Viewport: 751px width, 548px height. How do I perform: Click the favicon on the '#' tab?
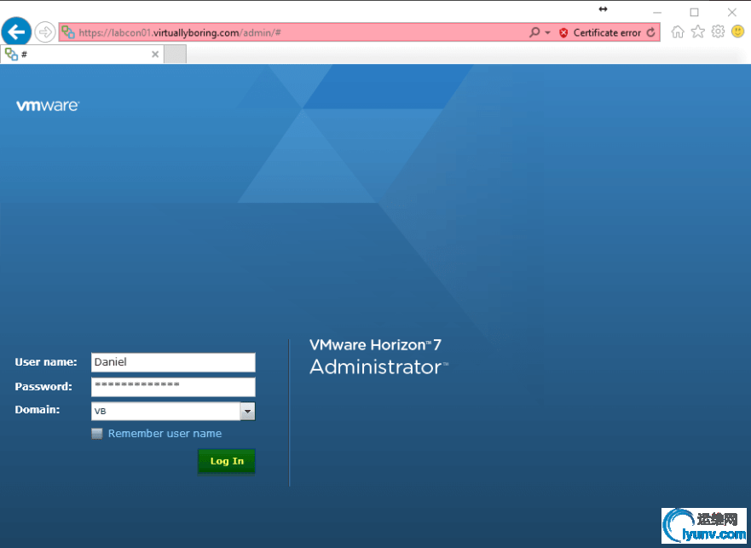click(11, 55)
